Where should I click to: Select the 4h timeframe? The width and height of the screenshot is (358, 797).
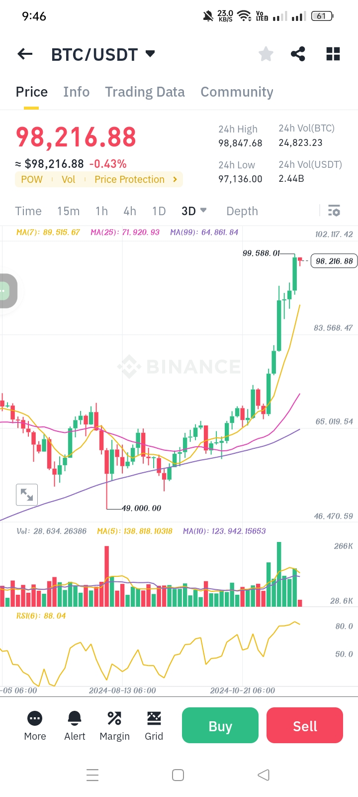(130, 211)
